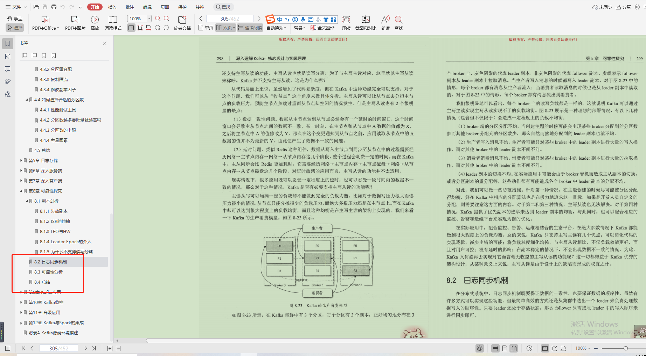Open the 保护 tab
The image size is (646, 356).
182,7
